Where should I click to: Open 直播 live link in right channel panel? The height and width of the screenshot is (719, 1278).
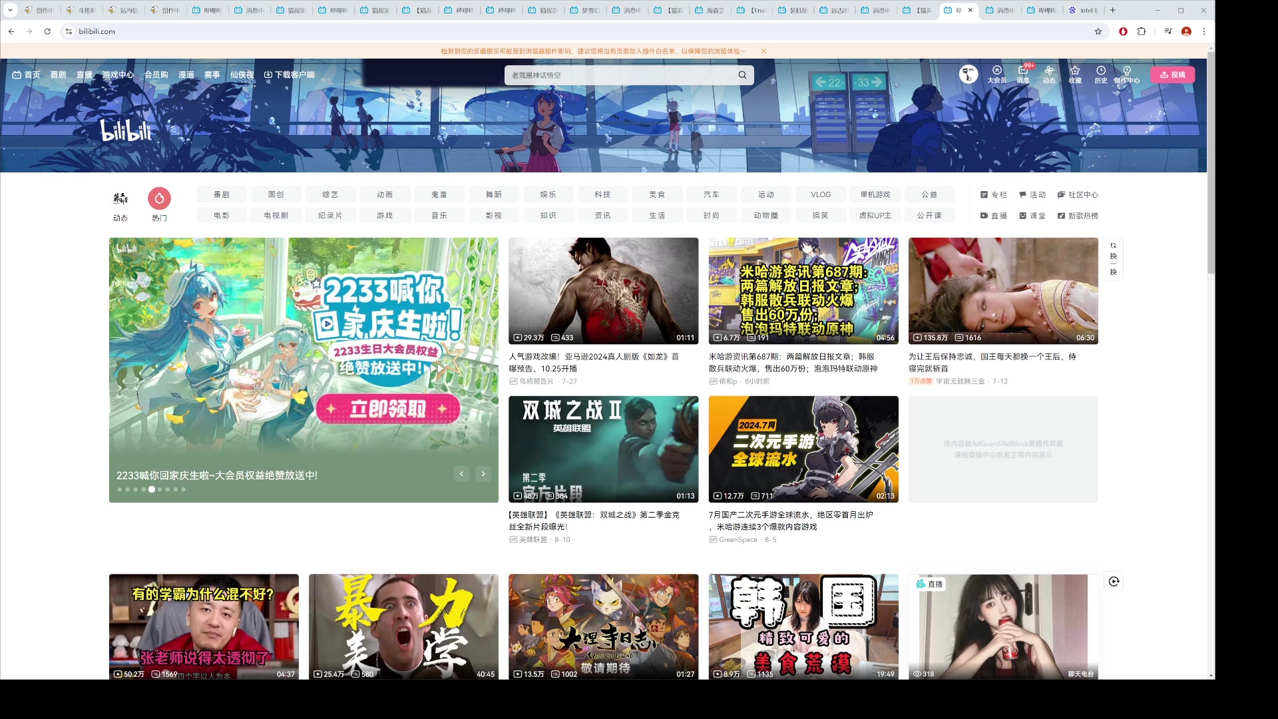click(x=994, y=216)
